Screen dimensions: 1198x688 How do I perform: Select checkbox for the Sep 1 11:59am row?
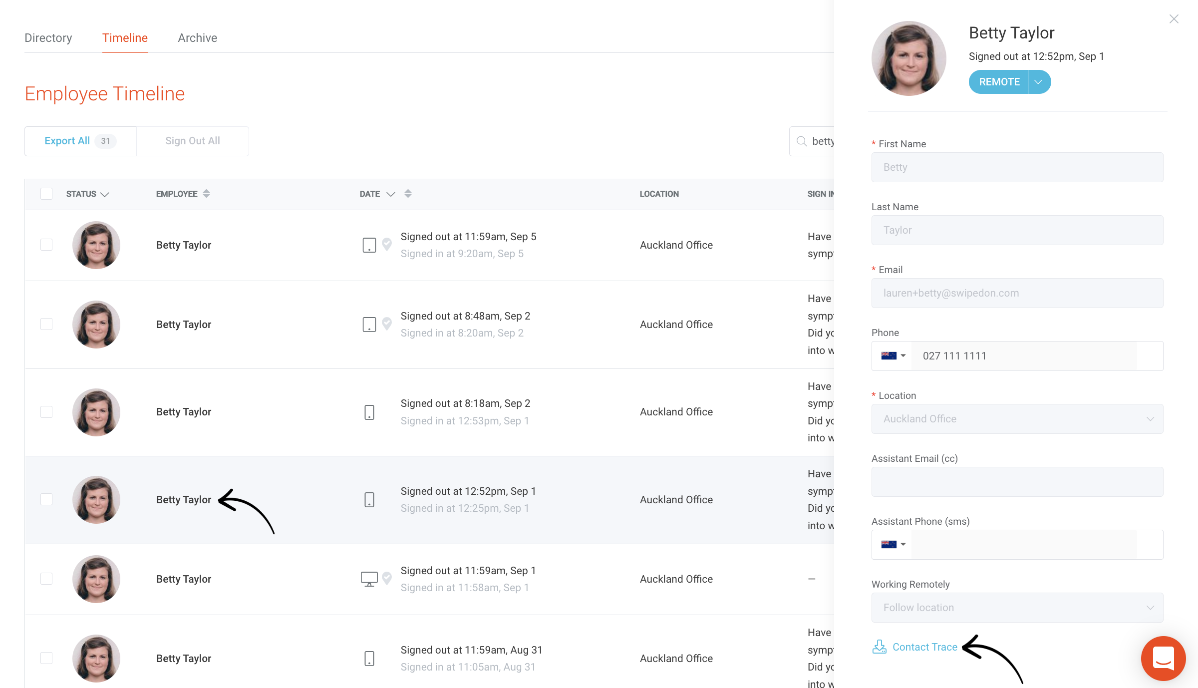pyautogui.click(x=46, y=579)
